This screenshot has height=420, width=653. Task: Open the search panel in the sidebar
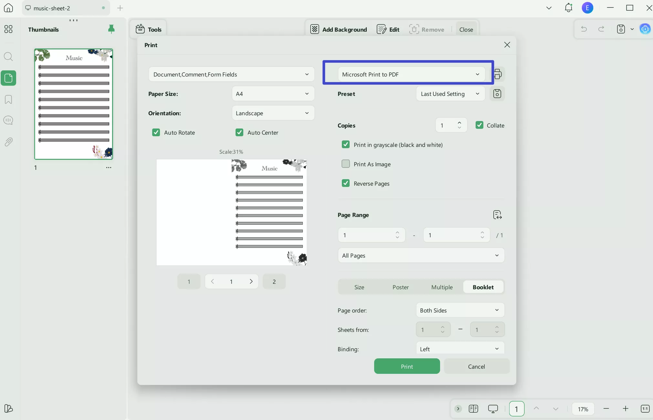(8, 57)
